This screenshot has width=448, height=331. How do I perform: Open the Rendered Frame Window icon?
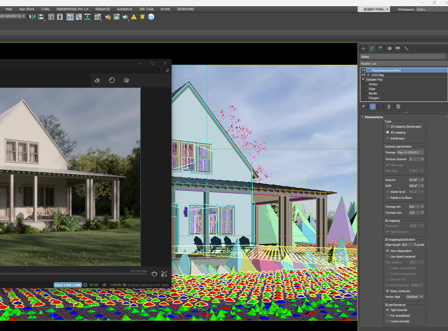pyautogui.click(x=117, y=17)
